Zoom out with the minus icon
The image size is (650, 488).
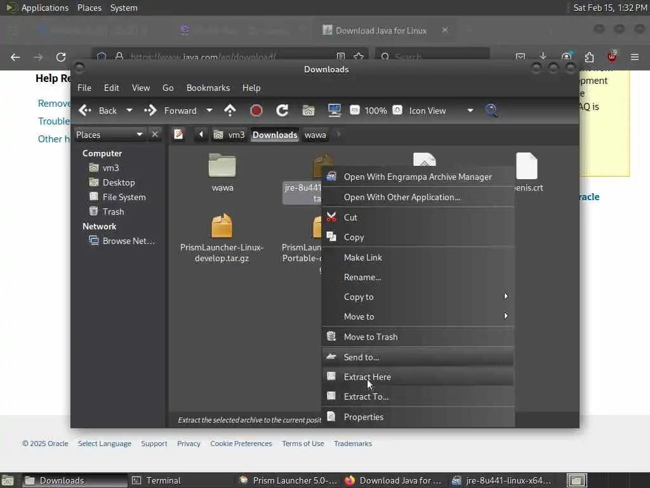[354, 111]
